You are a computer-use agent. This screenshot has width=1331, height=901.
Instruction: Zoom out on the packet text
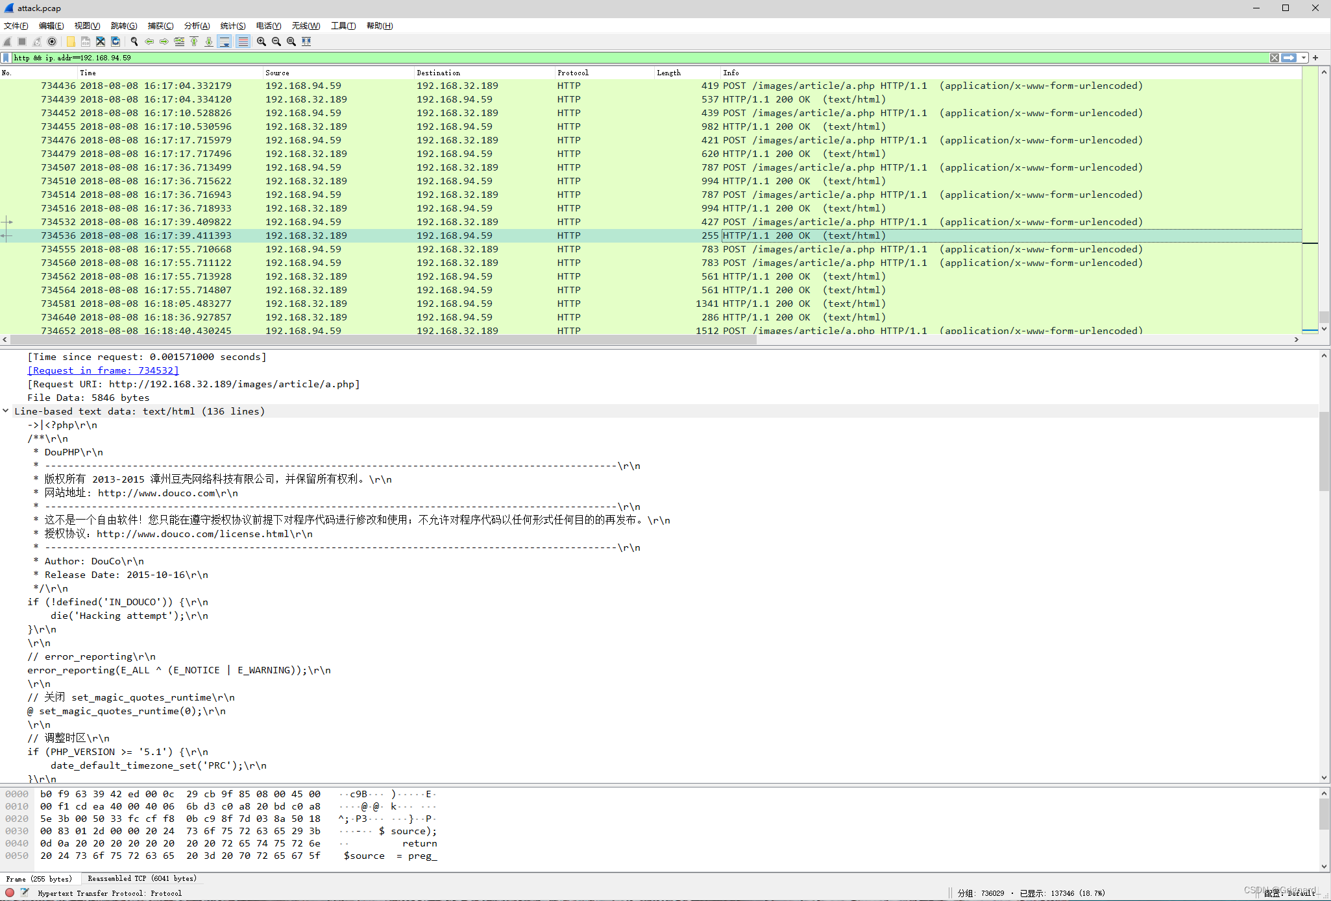click(276, 42)
